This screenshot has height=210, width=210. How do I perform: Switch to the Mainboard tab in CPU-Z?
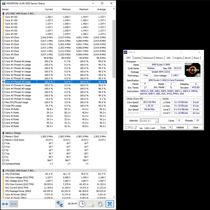click(148, 58)
